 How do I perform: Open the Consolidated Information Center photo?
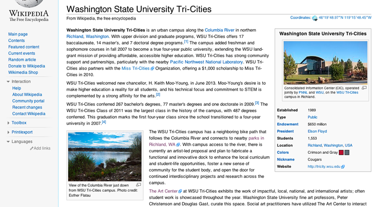325,63
